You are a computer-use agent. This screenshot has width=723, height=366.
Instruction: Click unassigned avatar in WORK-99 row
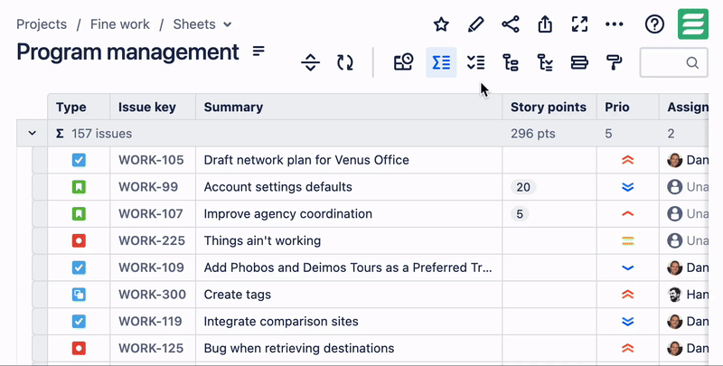click(x=674, y=187)
